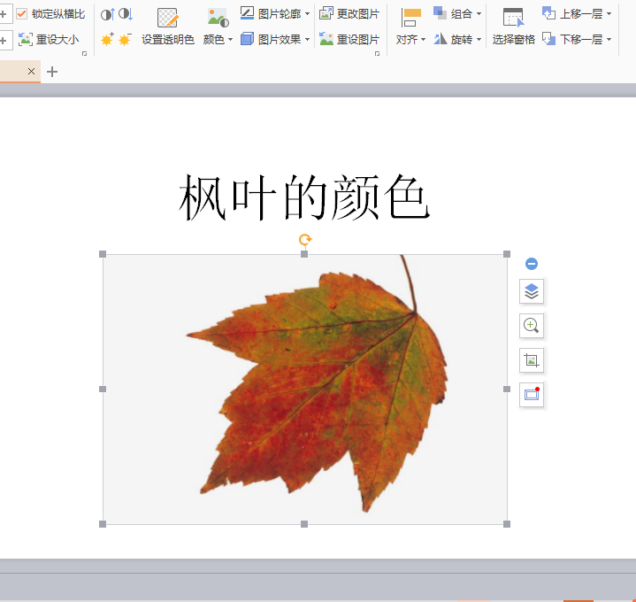The height and width of the screenshot is (602, 636).
Task: Click the rotate handle above the leaf image
Action: (305, 240)
